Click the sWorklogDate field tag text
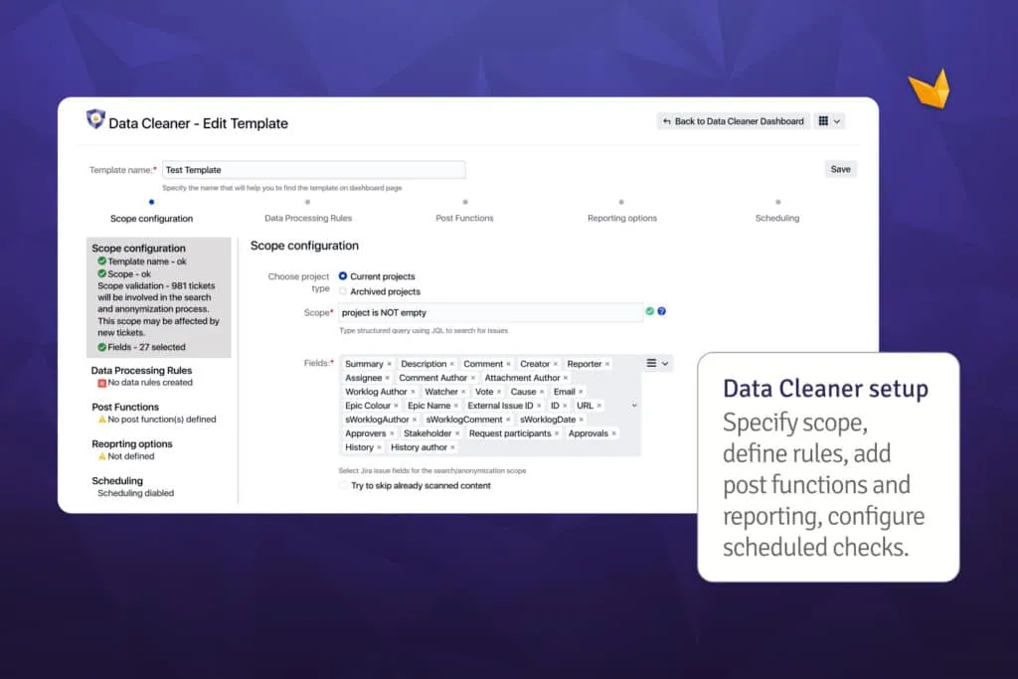Viewport: 1018px width, 679px height. (x=548, y=420)
